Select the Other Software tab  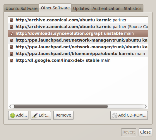[55, 8]
